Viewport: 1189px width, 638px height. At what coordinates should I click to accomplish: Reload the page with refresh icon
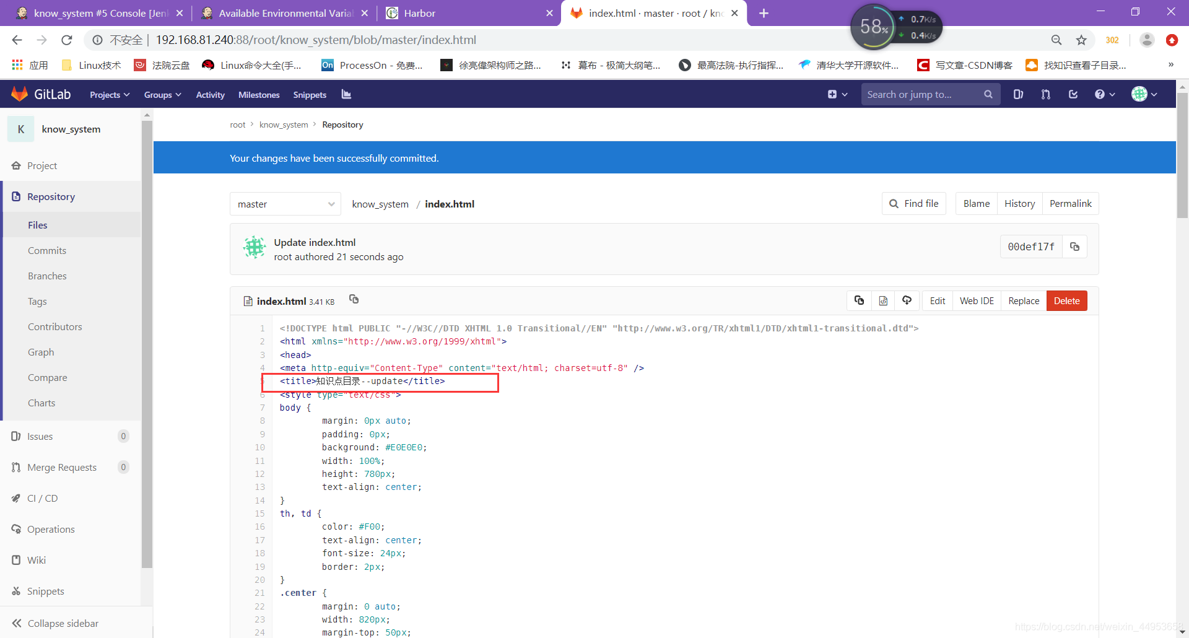tap(66, 40)
